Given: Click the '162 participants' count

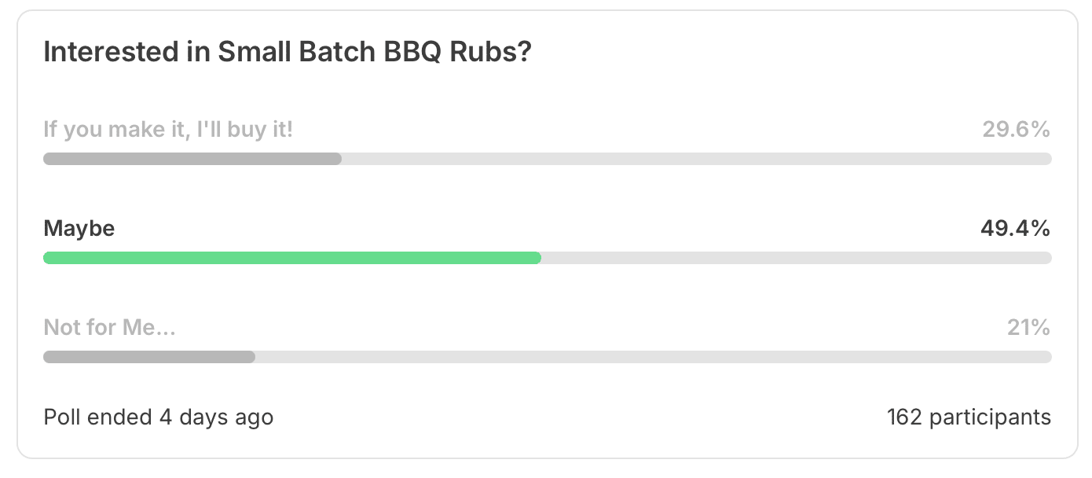Looking at the screenshot, I should tap(969, 417).
